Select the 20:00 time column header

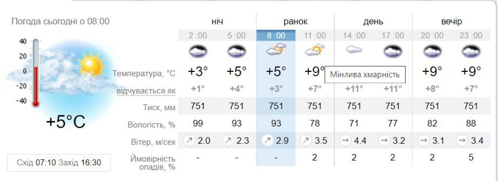(x=432, y=35)
